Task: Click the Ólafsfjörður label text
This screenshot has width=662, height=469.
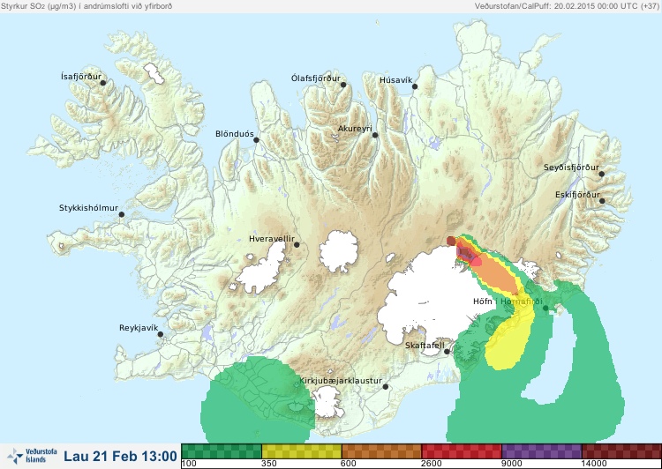Action: pos(316,78)
